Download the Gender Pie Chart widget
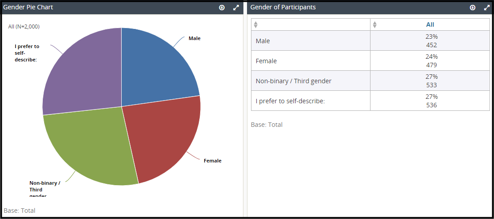The image size is (494, 219). pos(222,8)
